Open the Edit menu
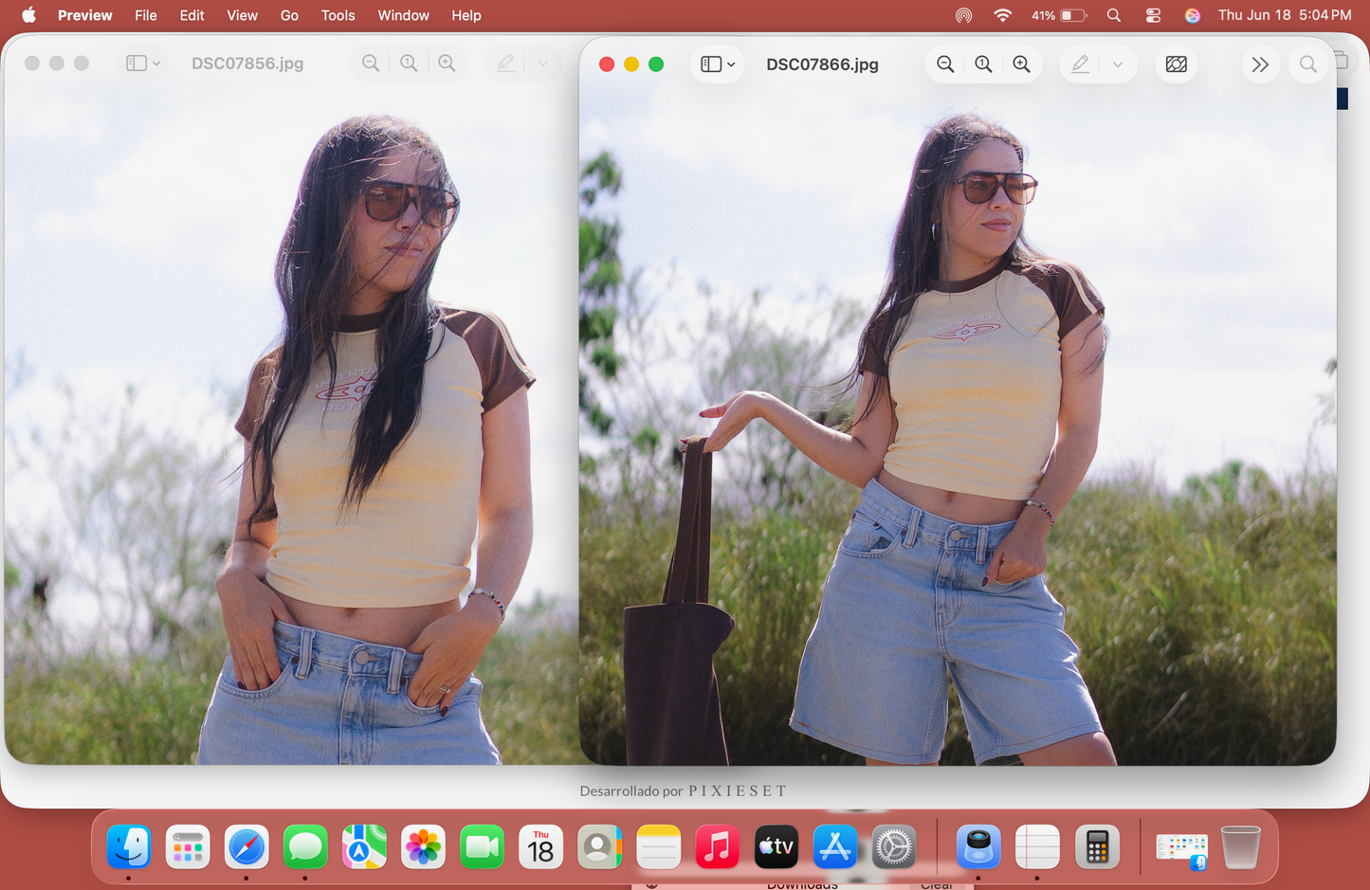Image resolution: width=1370 pixels, height=890 pixels. 192,15
